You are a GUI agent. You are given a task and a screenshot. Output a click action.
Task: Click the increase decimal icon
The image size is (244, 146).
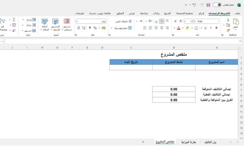pos(84,28)
